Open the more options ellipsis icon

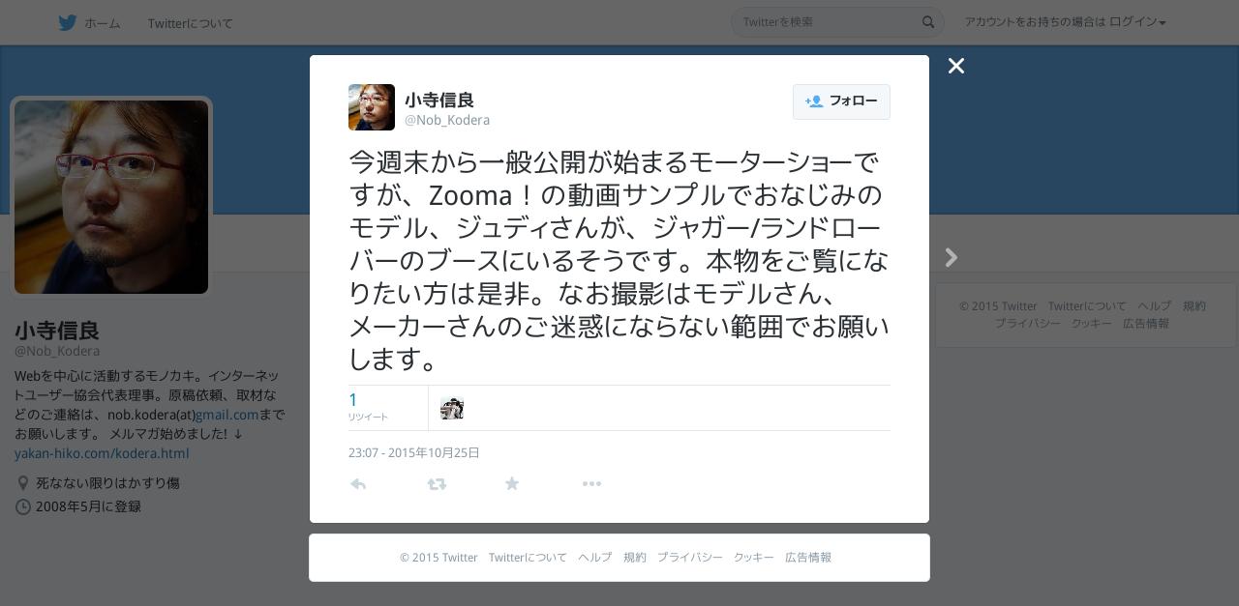pyautogui.click(x=591, y=483)
